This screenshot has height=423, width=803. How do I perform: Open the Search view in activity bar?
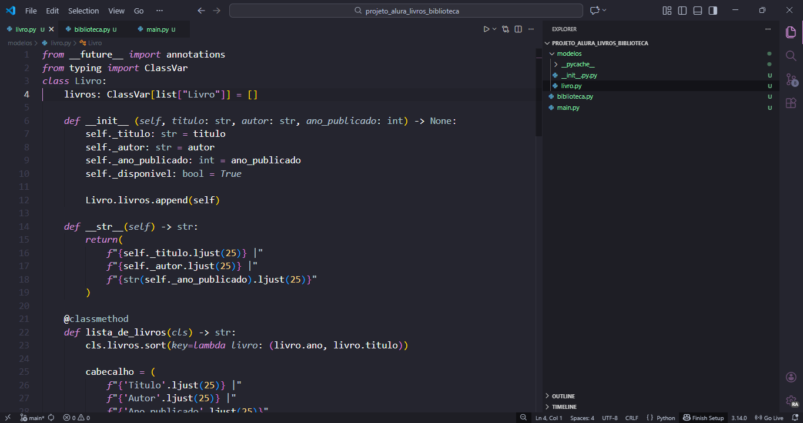pyautogui.click(x=791, y=56)
